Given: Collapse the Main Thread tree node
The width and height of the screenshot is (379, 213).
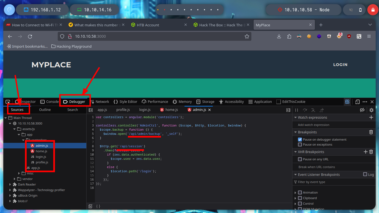Looking at the screenshot, I should click(x=6, y=118).
